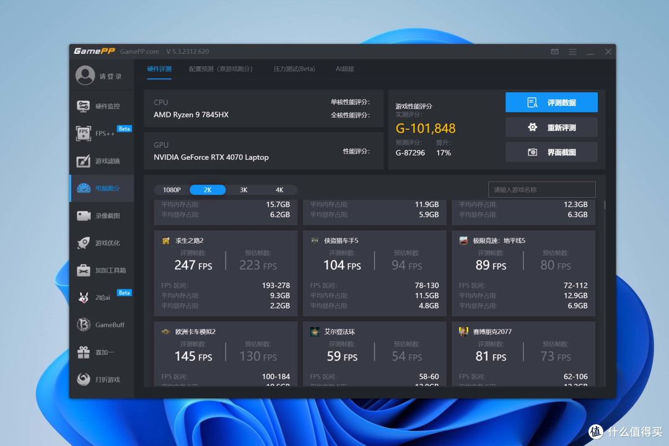Click the game name search field
This screenshot has width=669, height=446.
(542, 190)
